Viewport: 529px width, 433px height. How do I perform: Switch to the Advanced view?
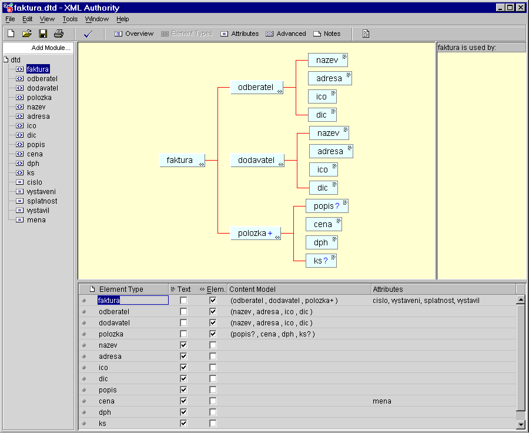(x=286, y=34)
